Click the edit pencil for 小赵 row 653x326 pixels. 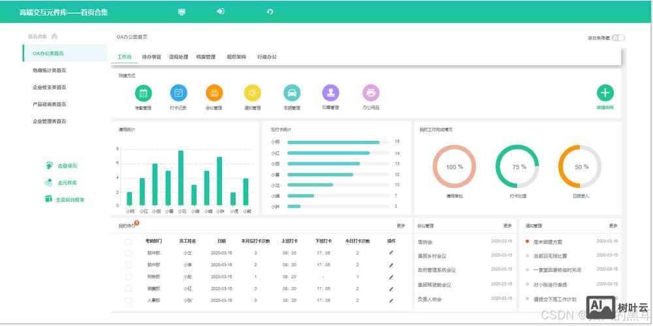click(391, 277)
